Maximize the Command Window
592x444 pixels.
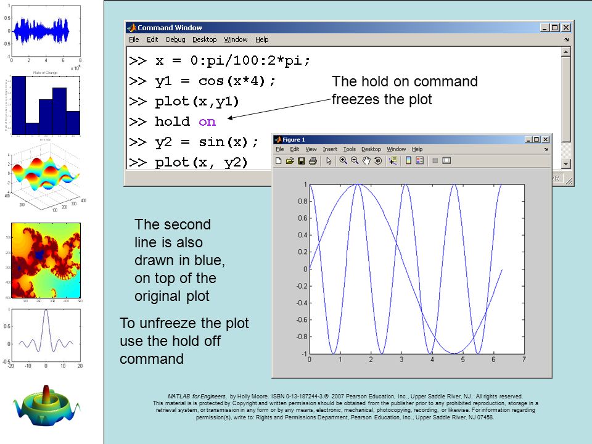click(x=554, y=28)
